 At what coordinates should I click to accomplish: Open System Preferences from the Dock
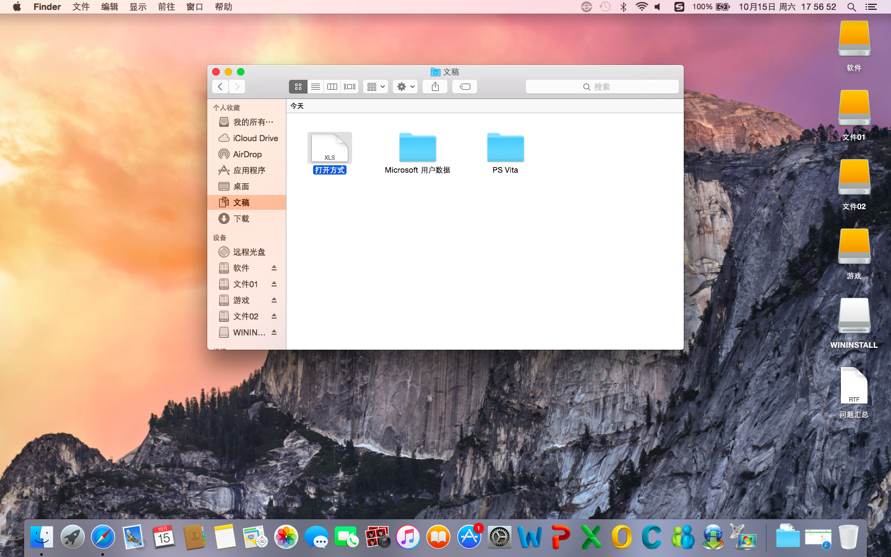pyautogui.click(x=499, y=537)
